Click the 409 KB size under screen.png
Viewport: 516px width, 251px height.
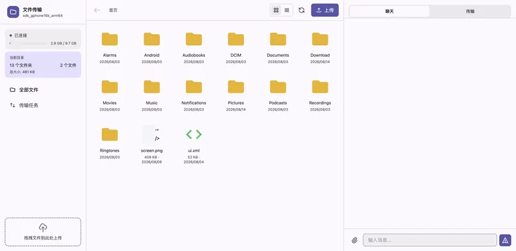tap(151, 157)
